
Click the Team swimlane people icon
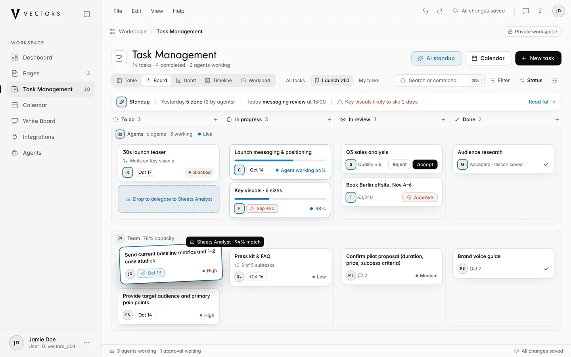tap(120, 238)
